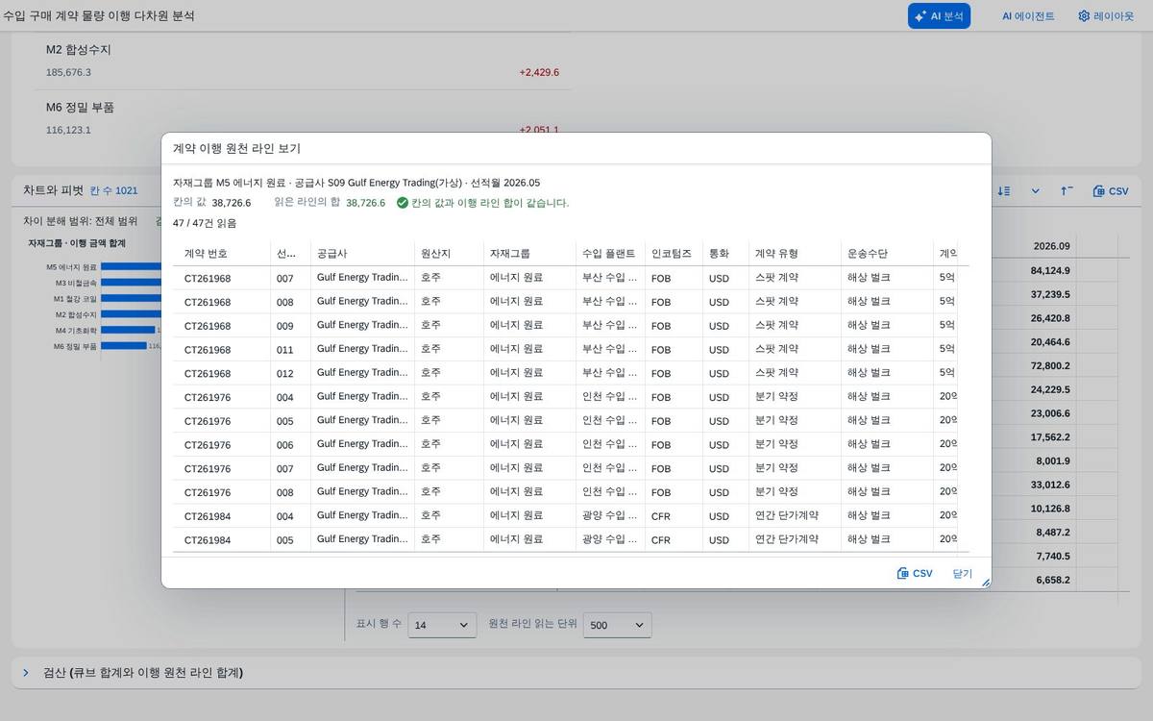This screenshot has height=721, width=1153.
Task: Click the 칸 수 1021 link
Action: coord(113,191)
